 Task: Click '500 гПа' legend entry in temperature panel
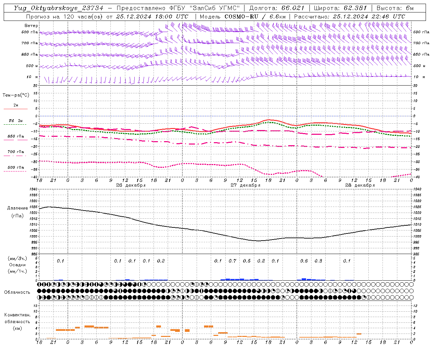coord(16,167)
